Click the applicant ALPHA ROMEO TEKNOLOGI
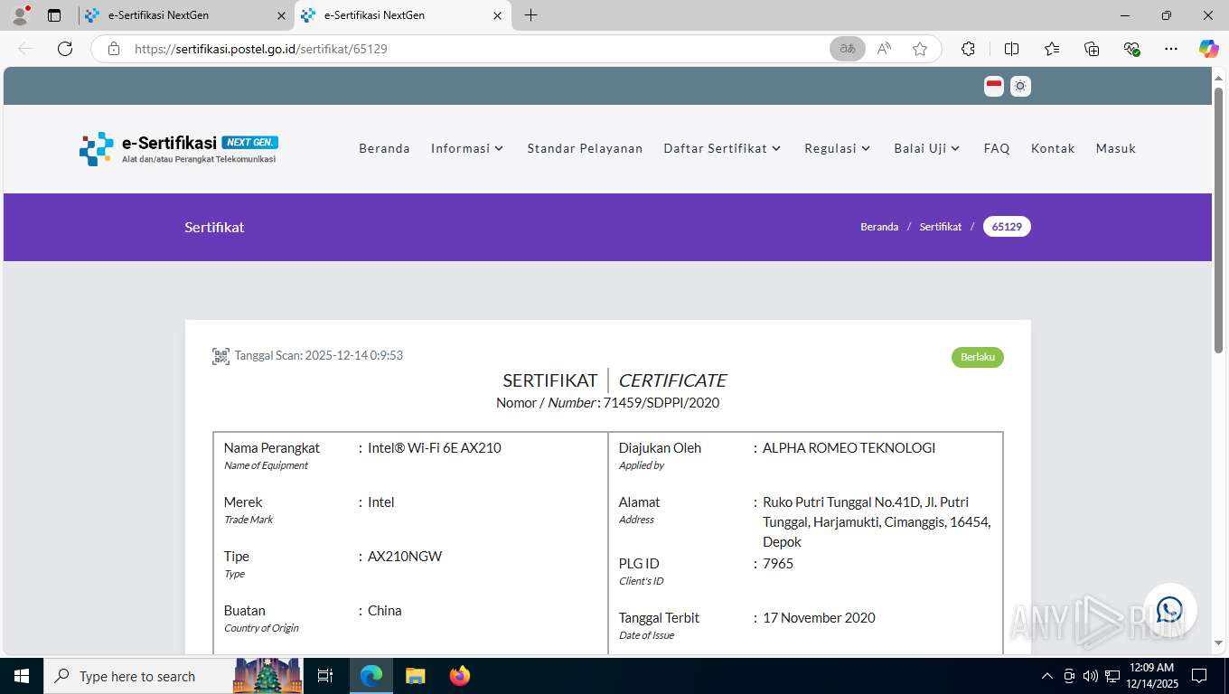The height and width of the screenshot is (694, 1229). 849,448
